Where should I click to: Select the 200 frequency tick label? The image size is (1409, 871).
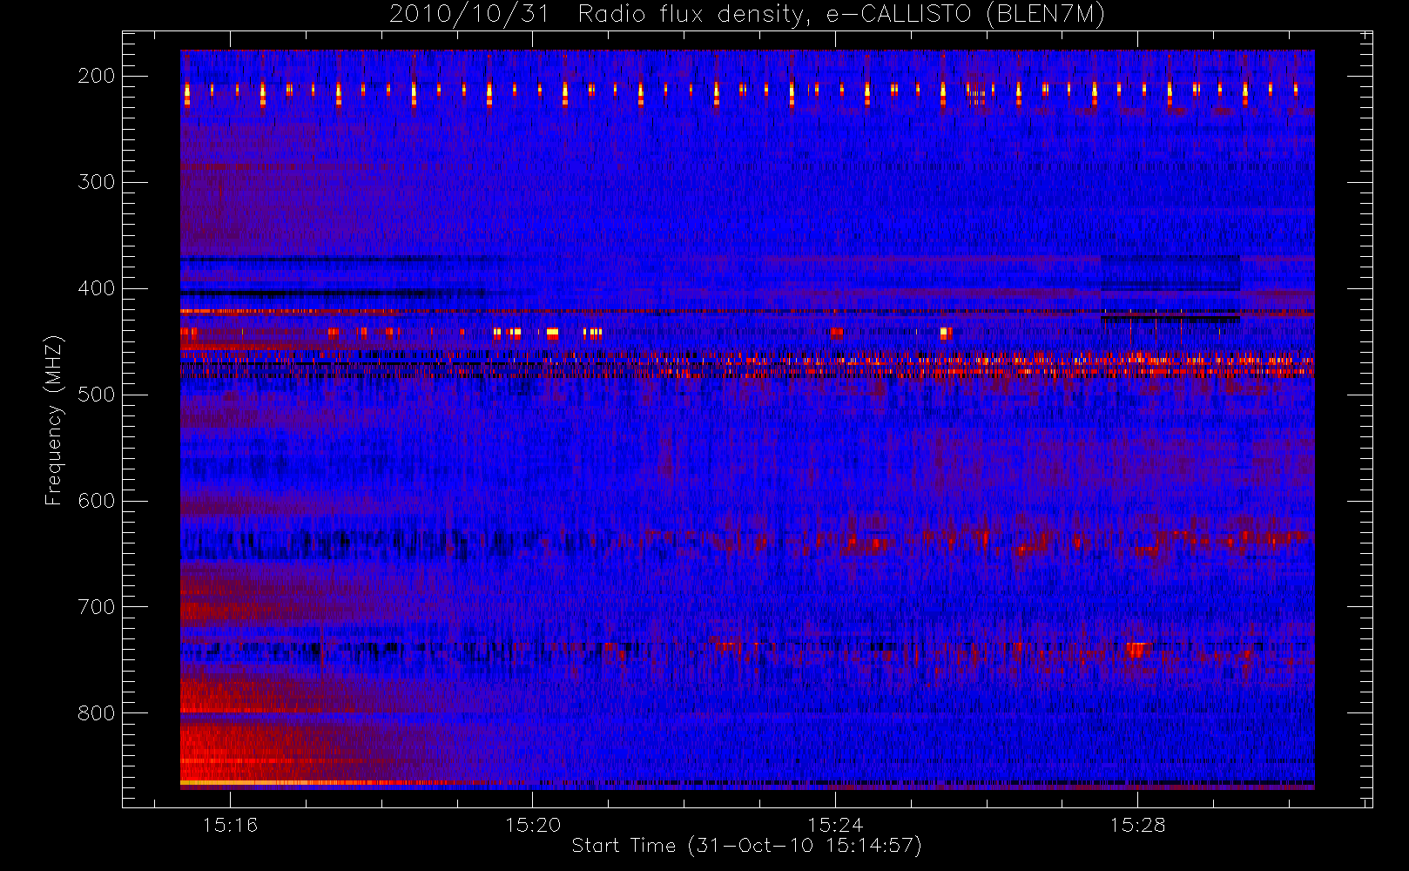coord(97,76)
